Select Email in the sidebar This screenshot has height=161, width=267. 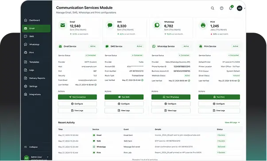[36, 28]
